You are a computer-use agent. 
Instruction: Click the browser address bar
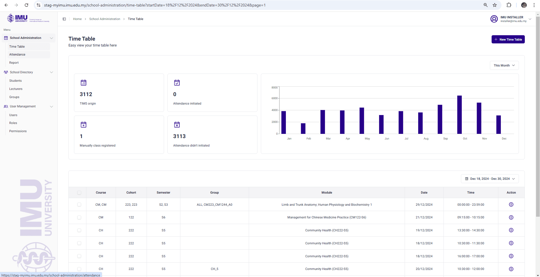169,5
